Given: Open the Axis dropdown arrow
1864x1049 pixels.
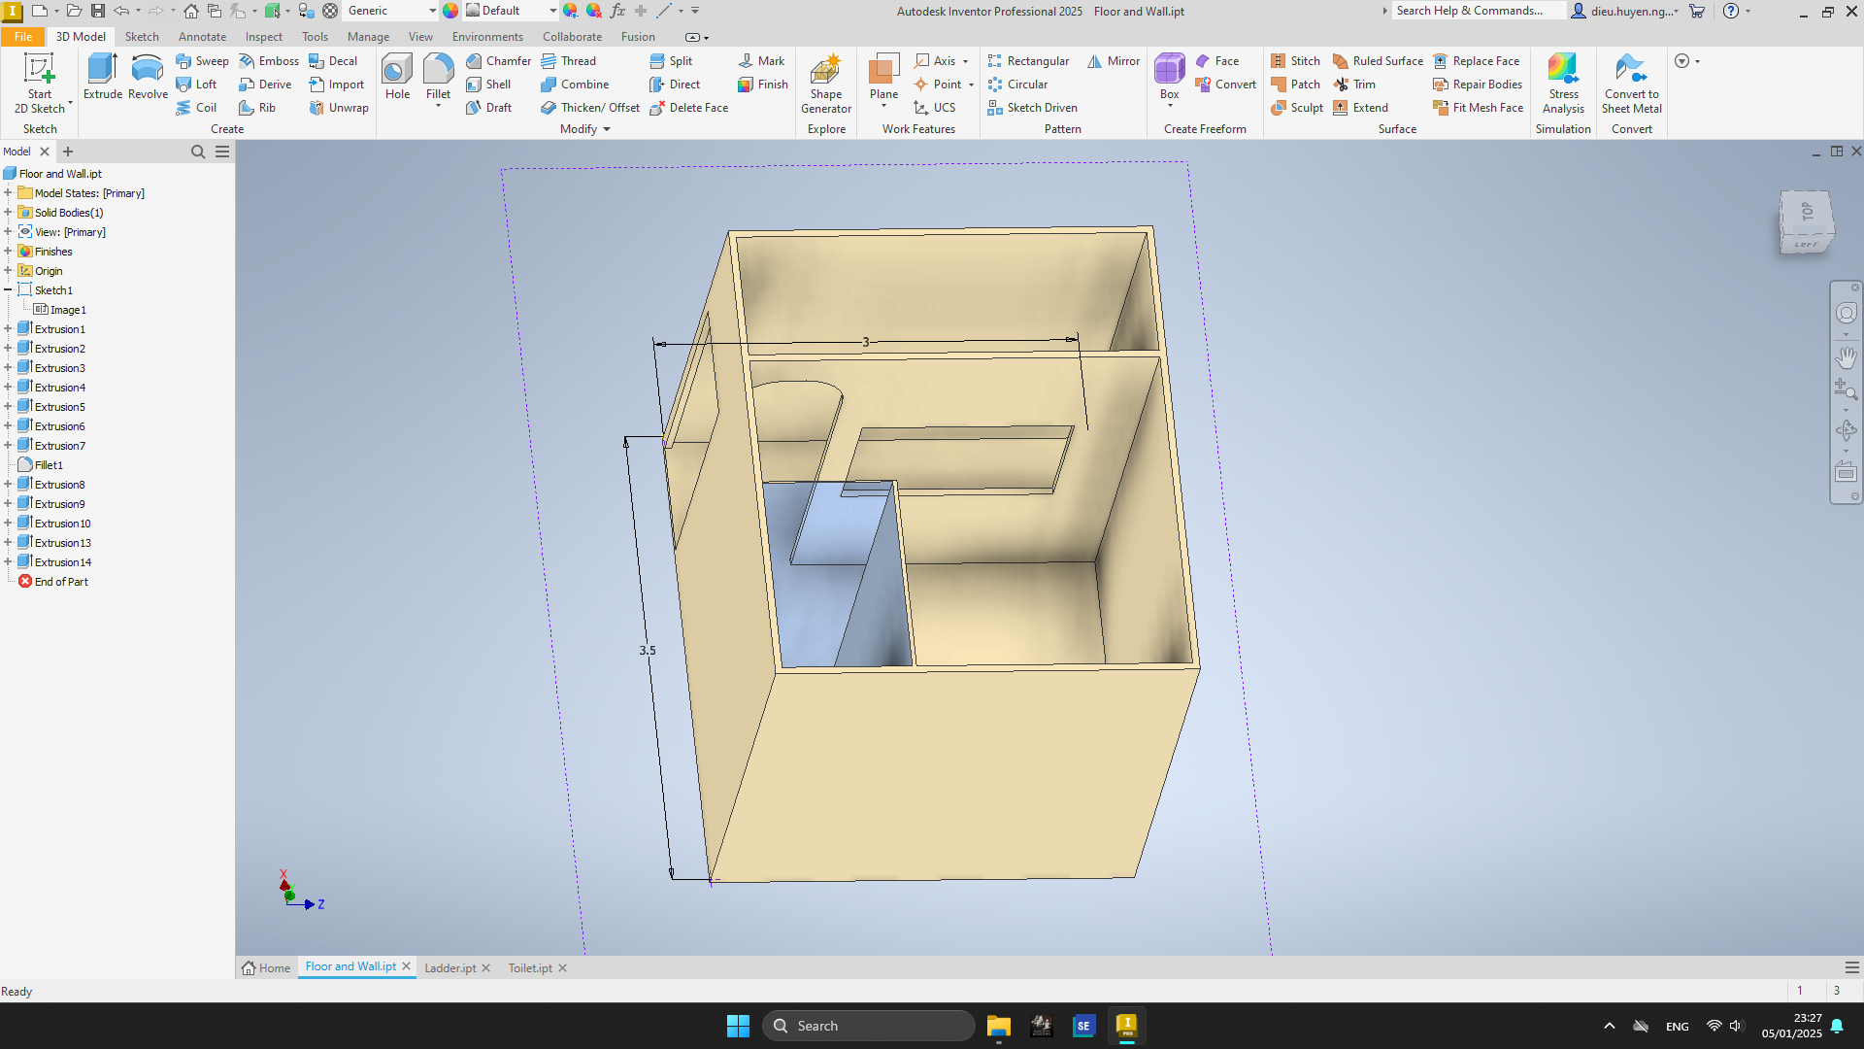Looking at the screenshot, I should coord(965,61).
